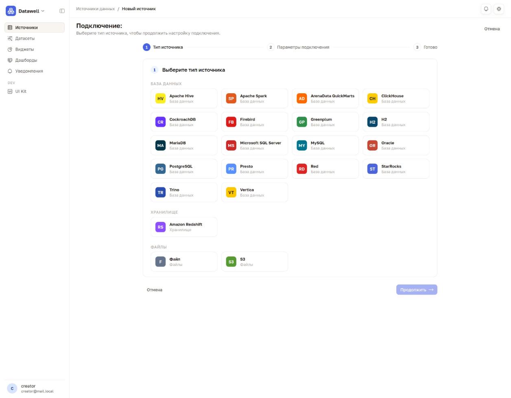Collapse the sidebar with the panel icon
This screenshot has width=511, height=398.
(62, 11)
